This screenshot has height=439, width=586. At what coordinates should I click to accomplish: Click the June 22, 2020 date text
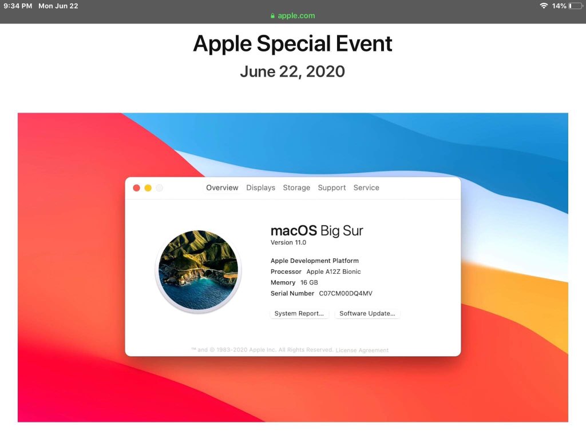(292, 71)
